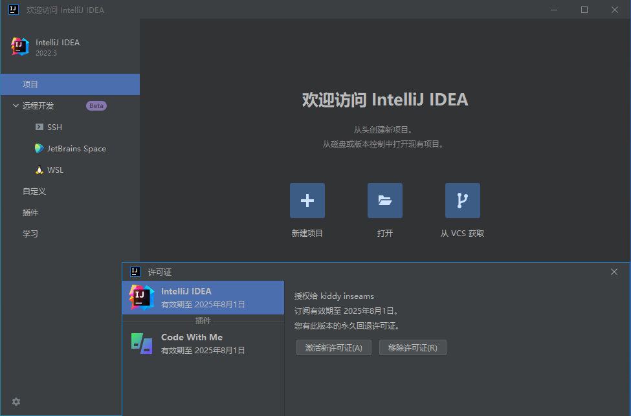Click the 从 VCS 获取 label

[x=462, y=234]
